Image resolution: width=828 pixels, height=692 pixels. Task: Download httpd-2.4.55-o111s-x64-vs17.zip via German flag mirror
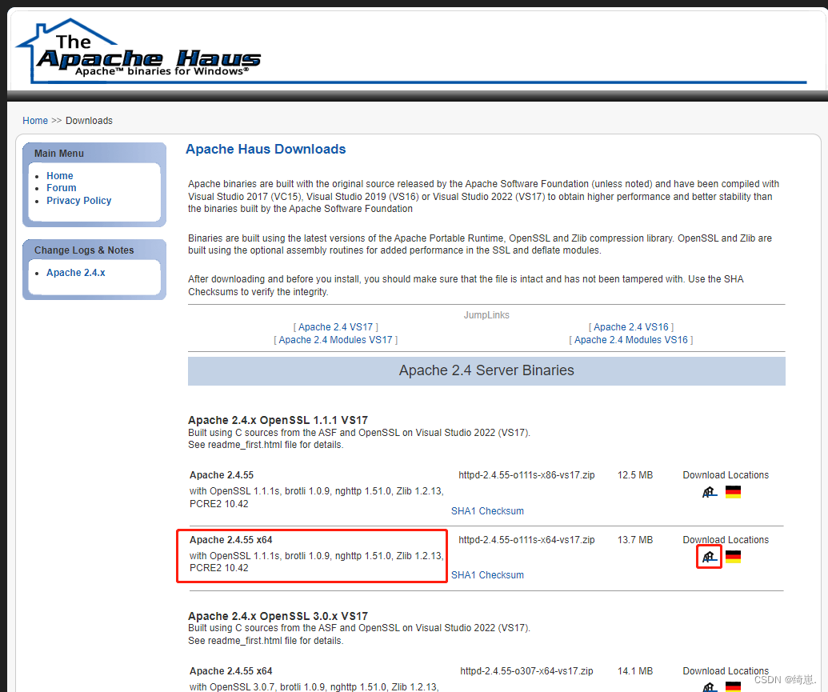[x=733, y=557]
